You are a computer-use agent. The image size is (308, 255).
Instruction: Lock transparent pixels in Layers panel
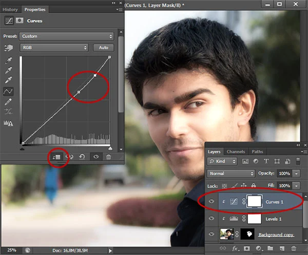(224, 186)
